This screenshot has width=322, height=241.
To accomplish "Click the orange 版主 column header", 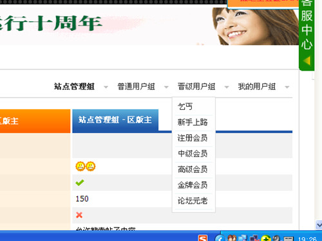I will point(35,121).
